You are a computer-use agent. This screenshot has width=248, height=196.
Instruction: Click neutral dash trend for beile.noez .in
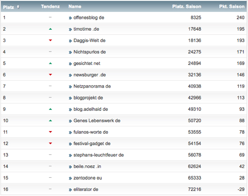(x=50, y=166)
